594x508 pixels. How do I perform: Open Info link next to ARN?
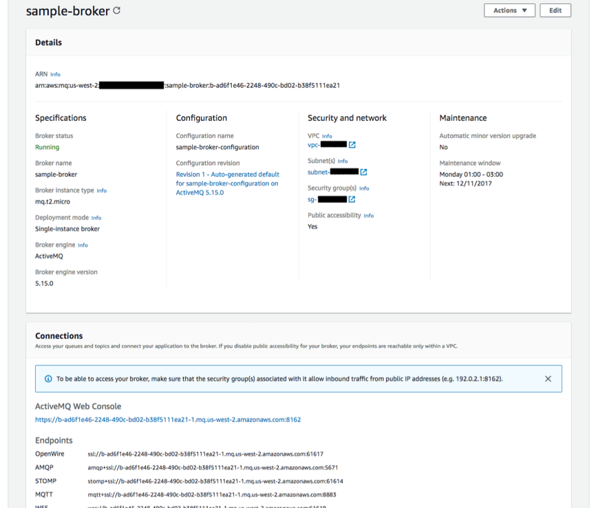tap(55, 74)
